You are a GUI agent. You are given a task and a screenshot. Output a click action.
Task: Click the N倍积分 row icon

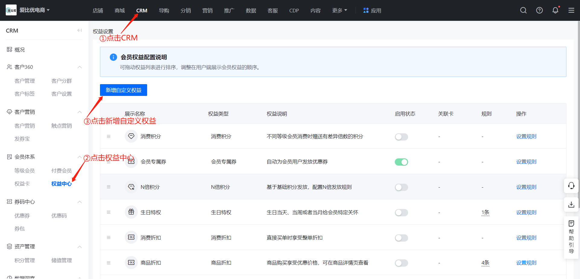(131, 187)
